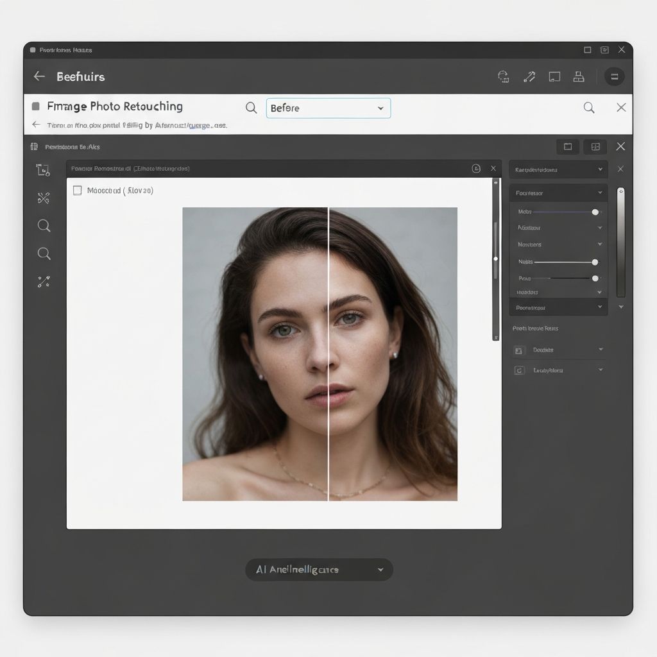Viewport: 657px width, 657px height.
Task: Click the before/after divider line on portrait
Action: click(x=328, y=353)
